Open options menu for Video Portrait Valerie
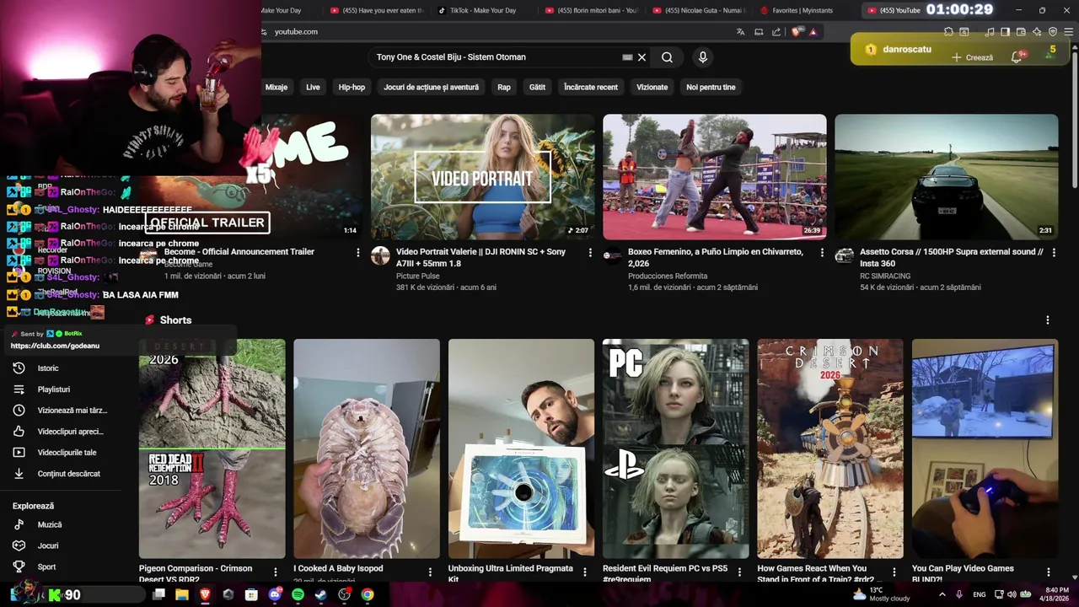The image size is (1079, 607). [590, 252]
